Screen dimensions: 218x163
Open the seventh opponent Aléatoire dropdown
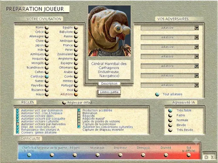coord(170,85)
